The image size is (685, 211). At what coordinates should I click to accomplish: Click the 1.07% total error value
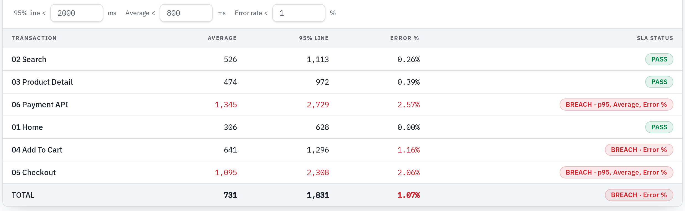coord(409,195)
